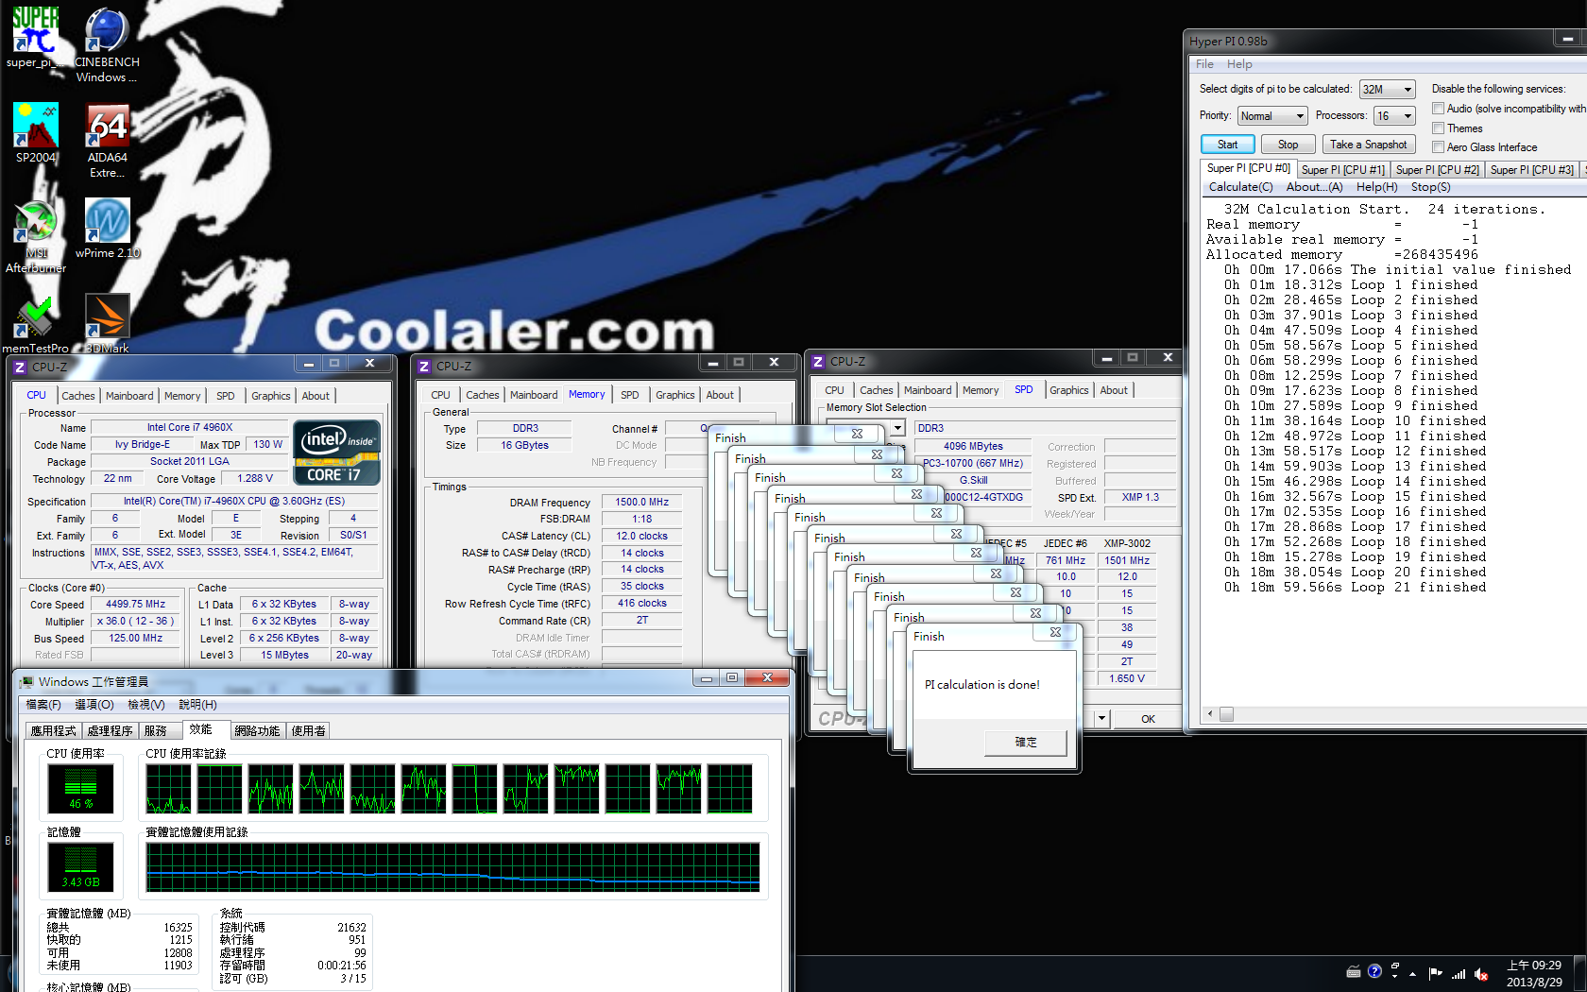Open the dropdown arrow beside CPU-Z OK button
Image resolution: width=1587 pixels, height=992 pixels.
click(1101, 719)
